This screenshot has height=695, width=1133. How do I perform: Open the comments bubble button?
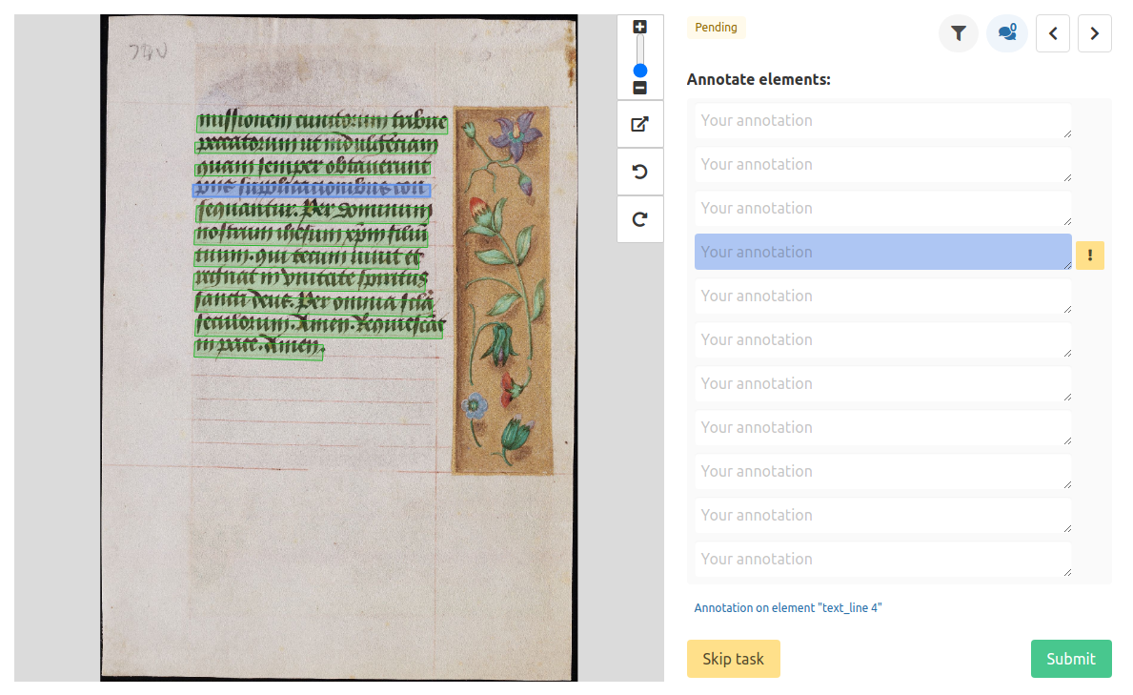[x=1006, y=33]
